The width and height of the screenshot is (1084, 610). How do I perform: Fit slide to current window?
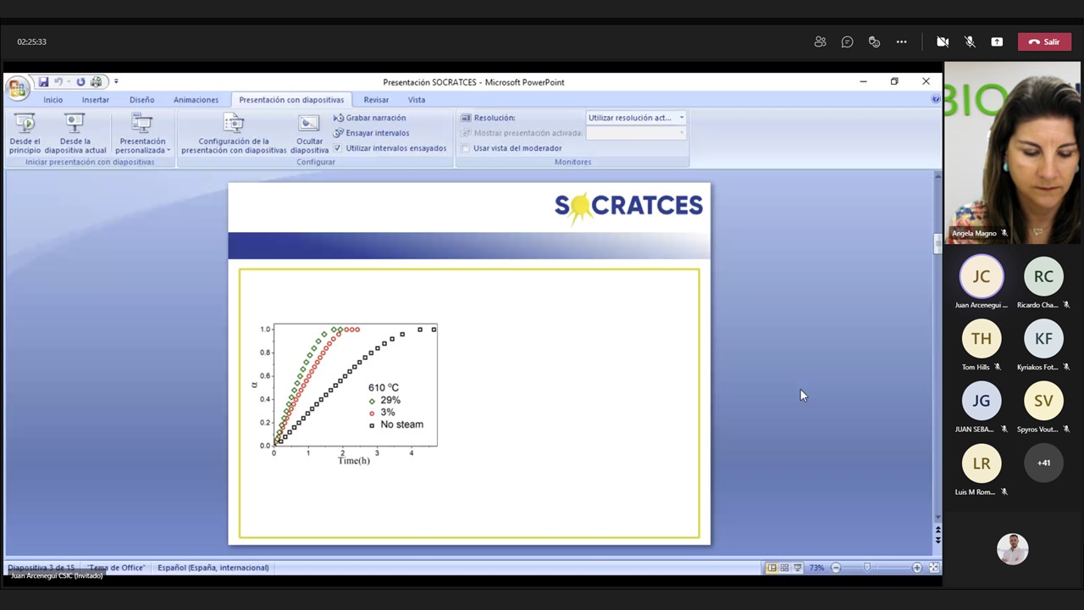(x=934, y=568)
